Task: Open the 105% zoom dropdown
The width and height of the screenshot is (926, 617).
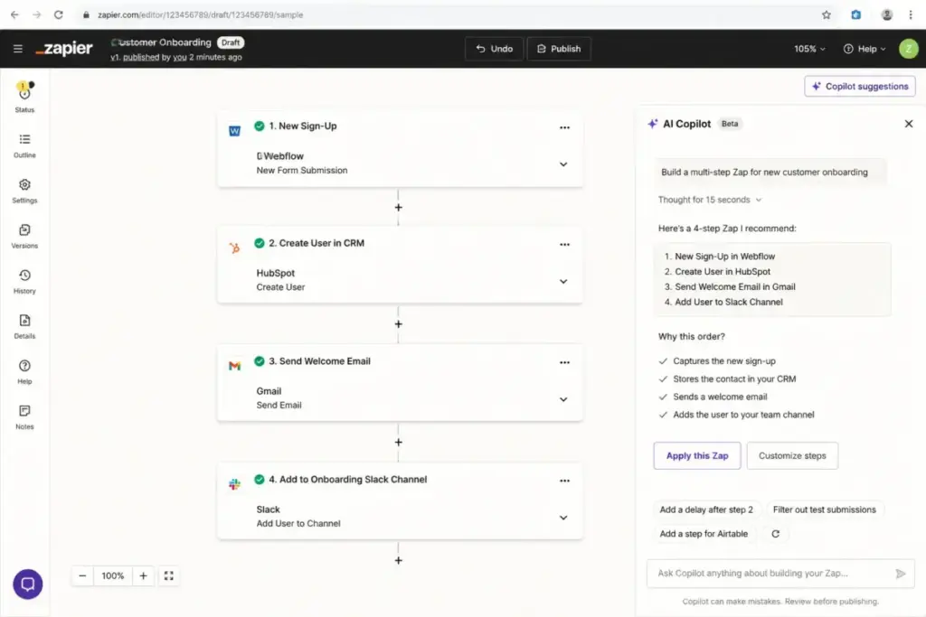Action: (809, 49)
